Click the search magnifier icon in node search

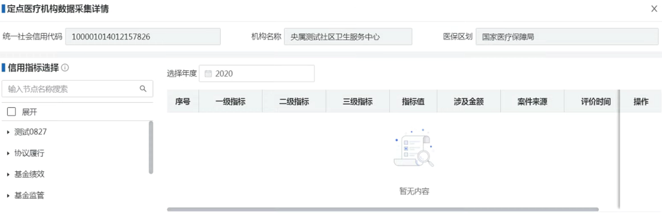[x=143, y=89]
